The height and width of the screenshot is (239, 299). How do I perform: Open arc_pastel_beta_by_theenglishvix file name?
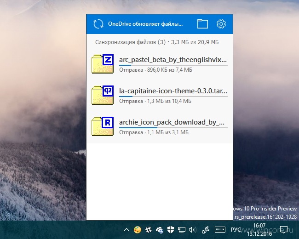click(173, 60)
